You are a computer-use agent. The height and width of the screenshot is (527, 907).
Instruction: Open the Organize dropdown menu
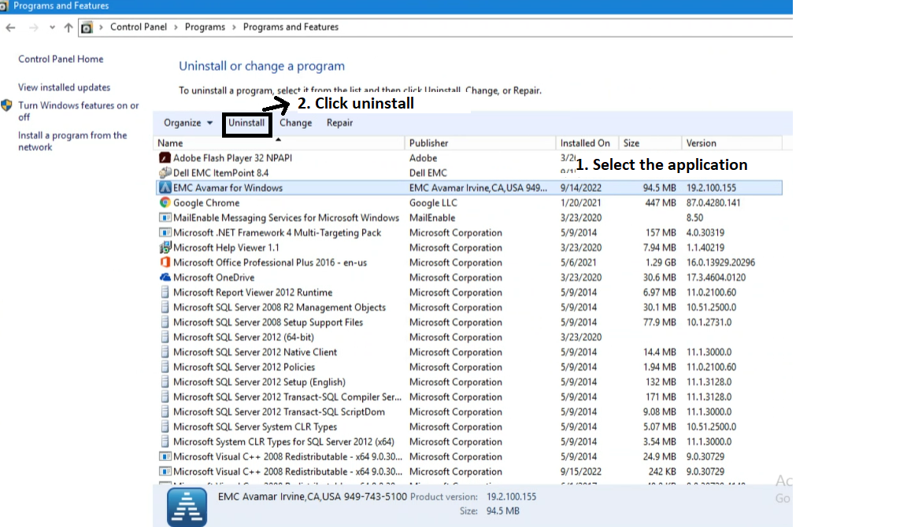tap(187, 123)
